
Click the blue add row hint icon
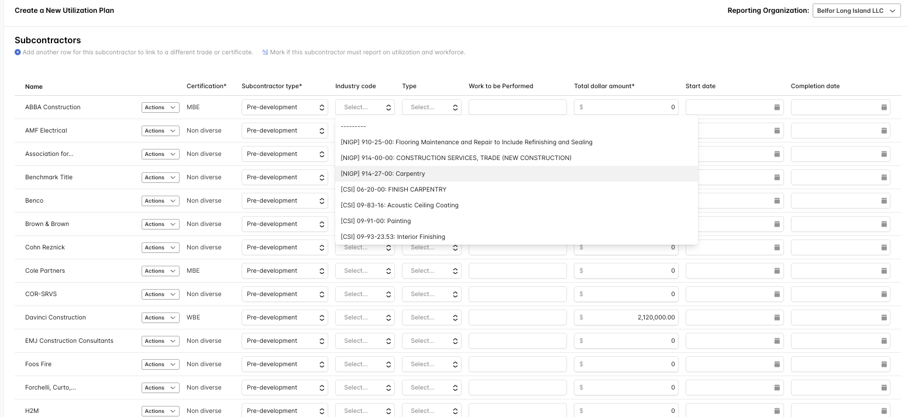click(x=18, y=53)
